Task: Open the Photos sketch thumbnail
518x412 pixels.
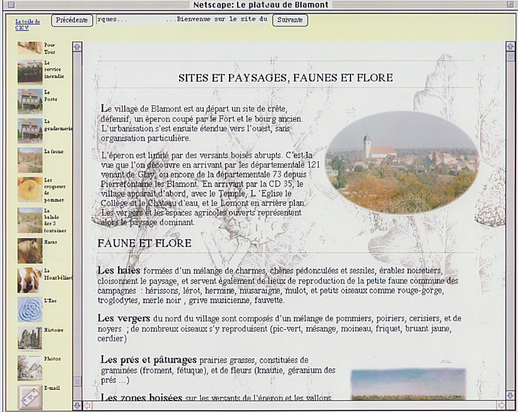Action: tap(29, 368)
